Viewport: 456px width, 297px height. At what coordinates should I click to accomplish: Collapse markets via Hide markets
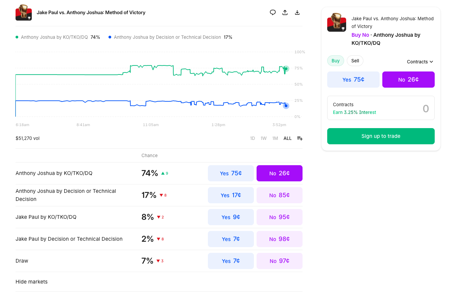[x=31, y=281]
